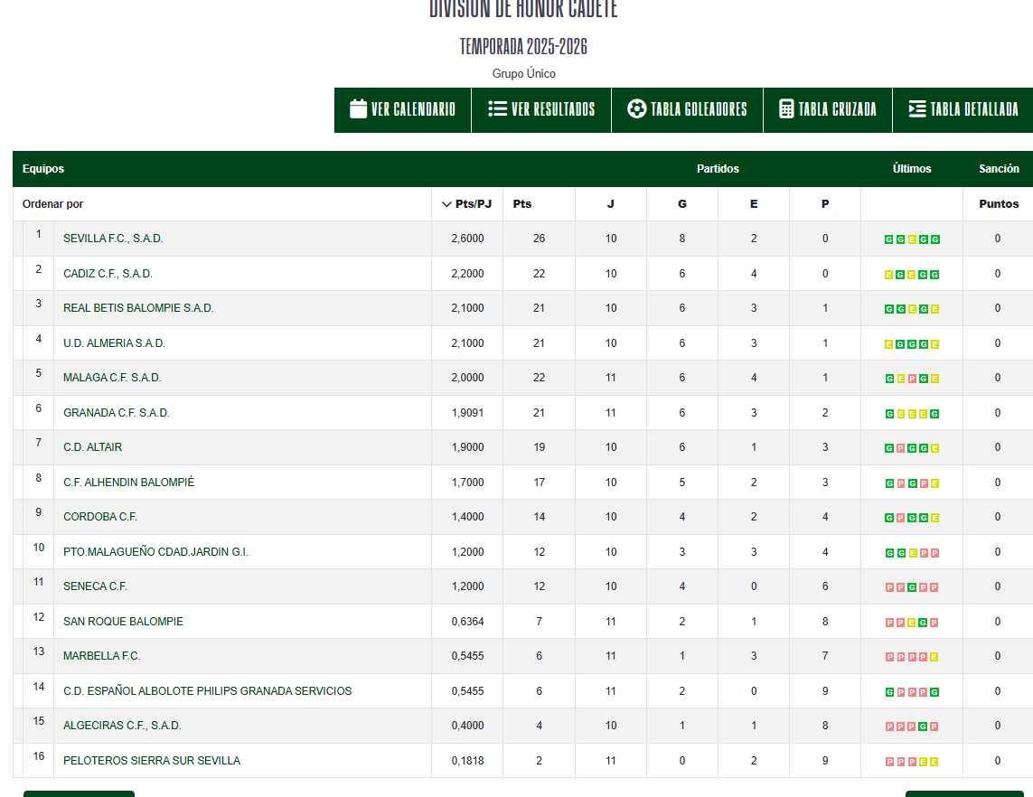The height and width of the screenshot is (797, 1033).
Task: Select C.D. Altair's points value 19
Action: [539, 447]
